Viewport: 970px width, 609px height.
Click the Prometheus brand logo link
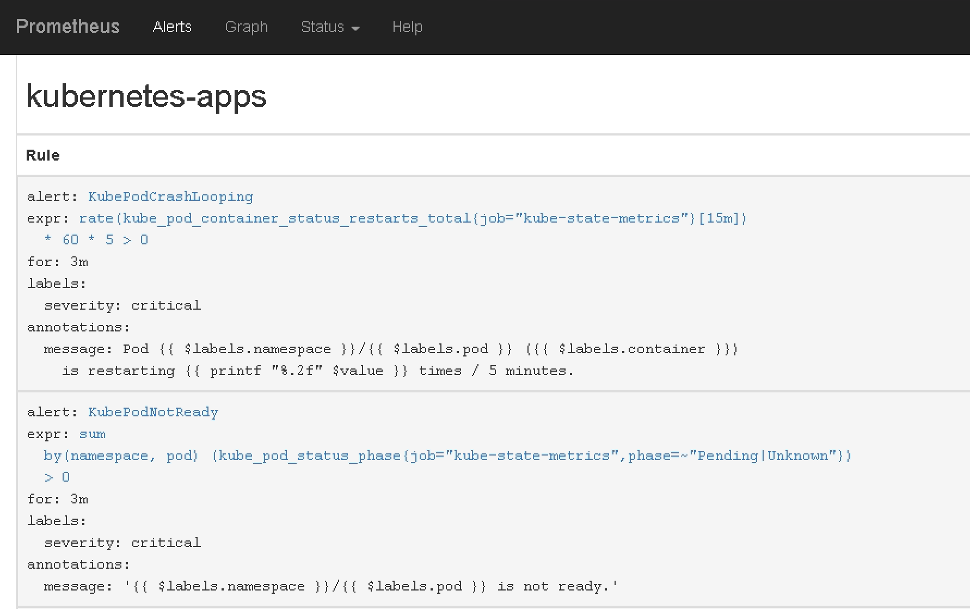[x=67, y=27]
